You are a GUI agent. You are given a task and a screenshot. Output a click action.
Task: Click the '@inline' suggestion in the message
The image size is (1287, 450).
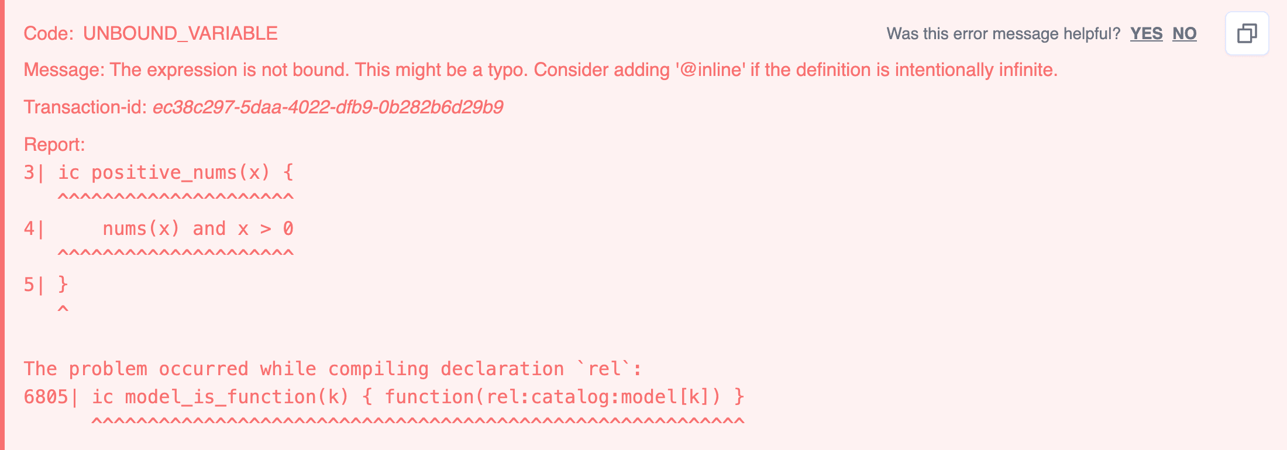(x=710, y=70)
